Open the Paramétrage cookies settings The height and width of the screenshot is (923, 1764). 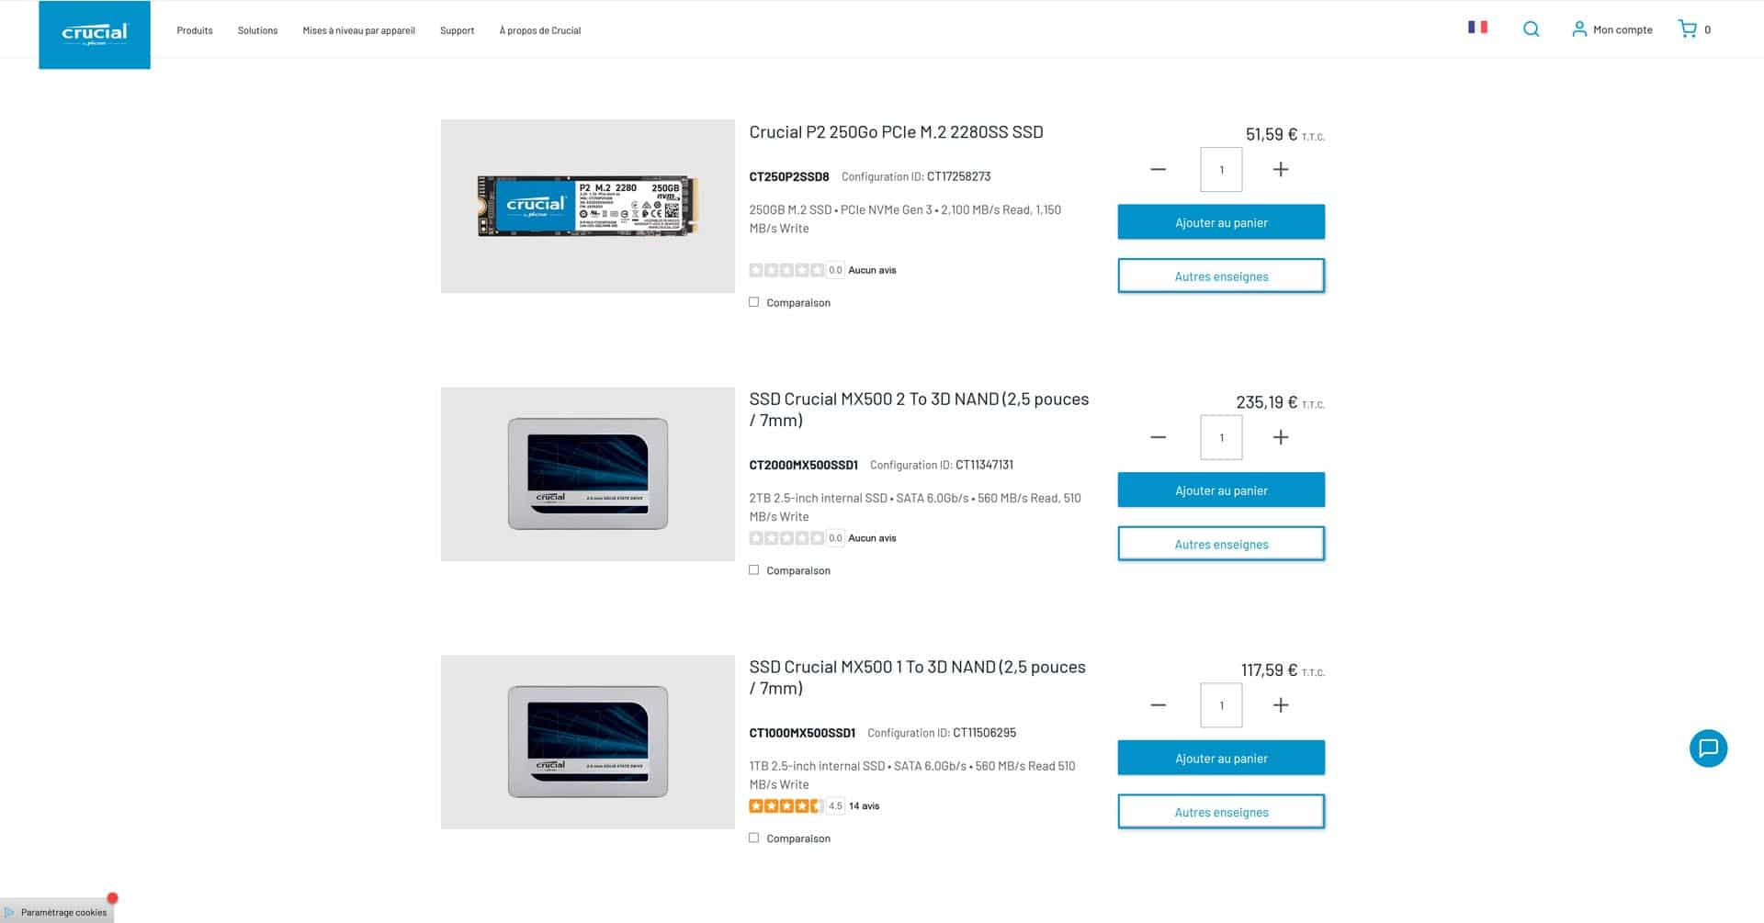click(57, 912)
